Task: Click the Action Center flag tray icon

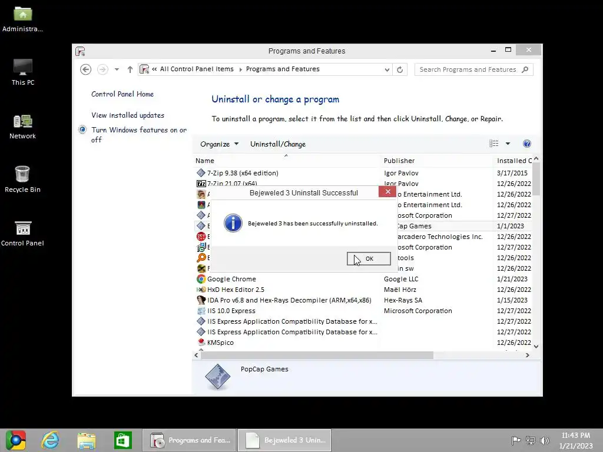Action: click(516, 440)
